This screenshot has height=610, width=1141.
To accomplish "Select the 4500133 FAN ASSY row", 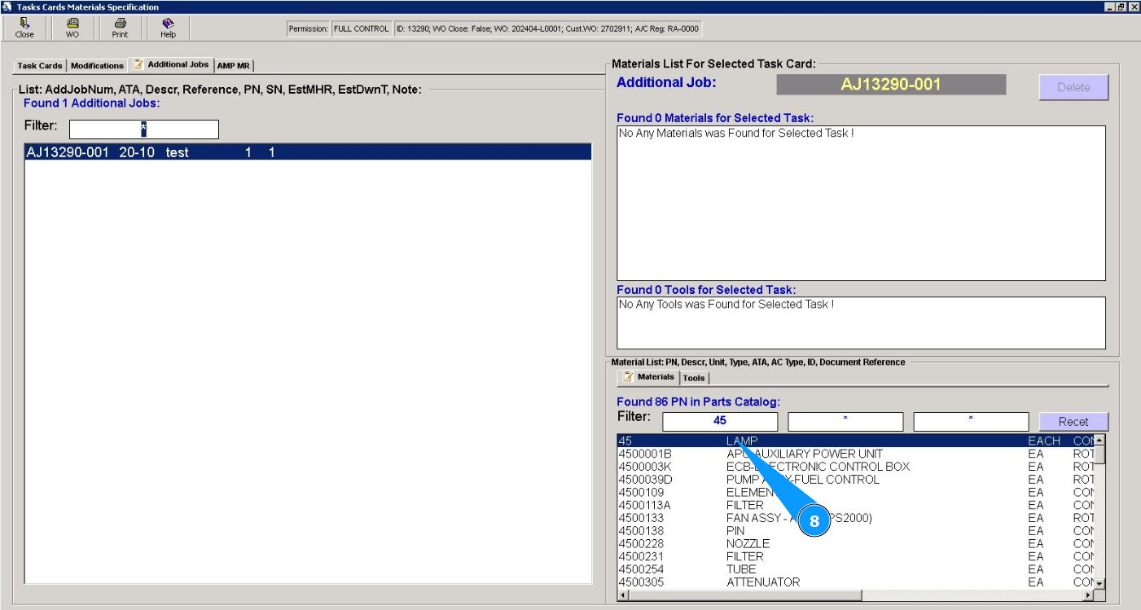I will point(855,518).
